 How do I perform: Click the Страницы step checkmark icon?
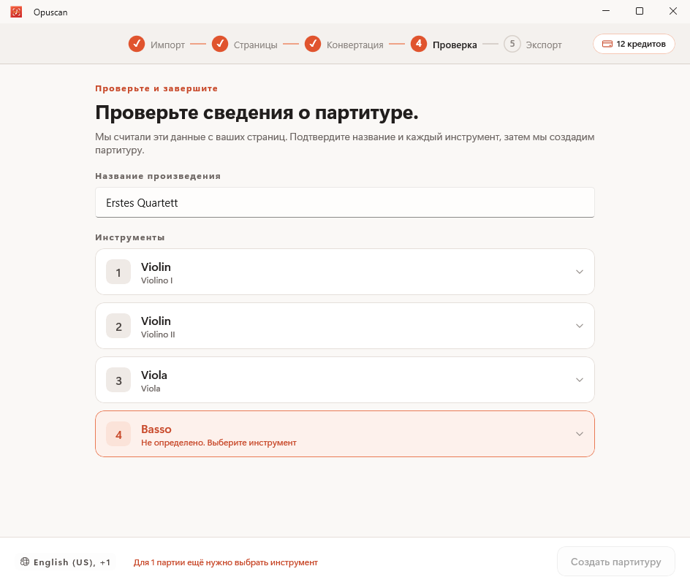pyautogui.click(x=219, y=44)
